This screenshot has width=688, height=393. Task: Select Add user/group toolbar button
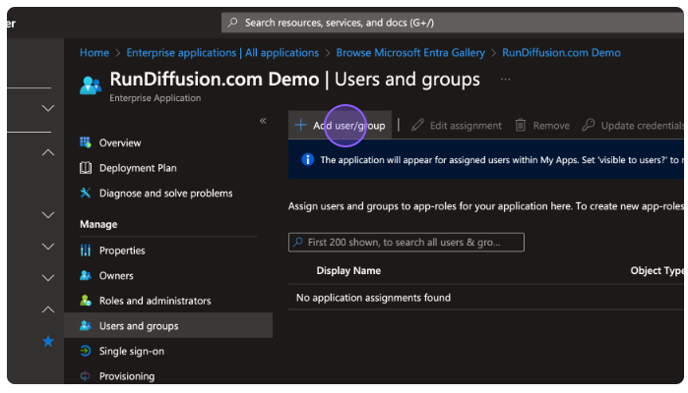[341, 126]
